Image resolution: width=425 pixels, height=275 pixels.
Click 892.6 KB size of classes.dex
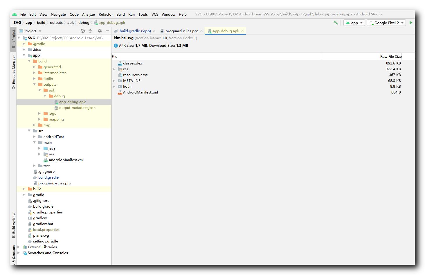(x=393, y=63)
